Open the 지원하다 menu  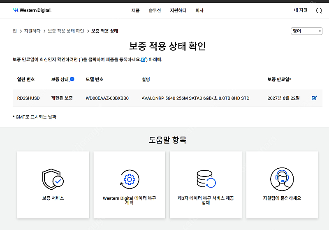178,10
